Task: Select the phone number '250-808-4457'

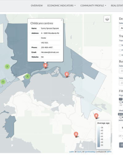Action: click(x=47, y=47)
